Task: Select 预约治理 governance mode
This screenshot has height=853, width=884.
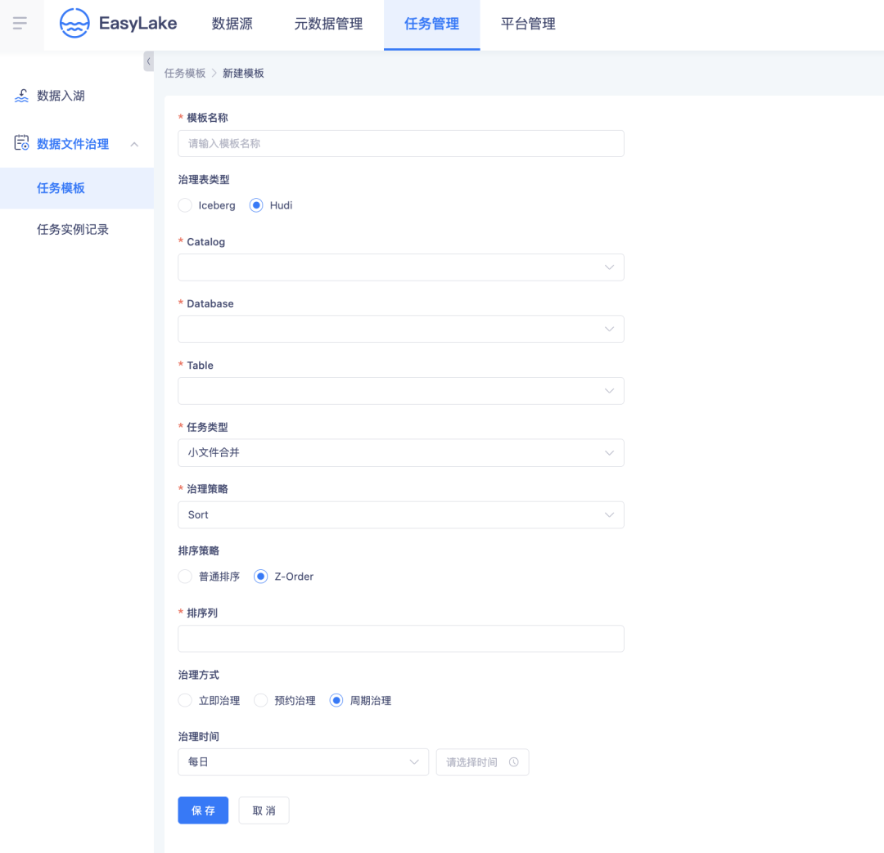Action: click(260, 700)
